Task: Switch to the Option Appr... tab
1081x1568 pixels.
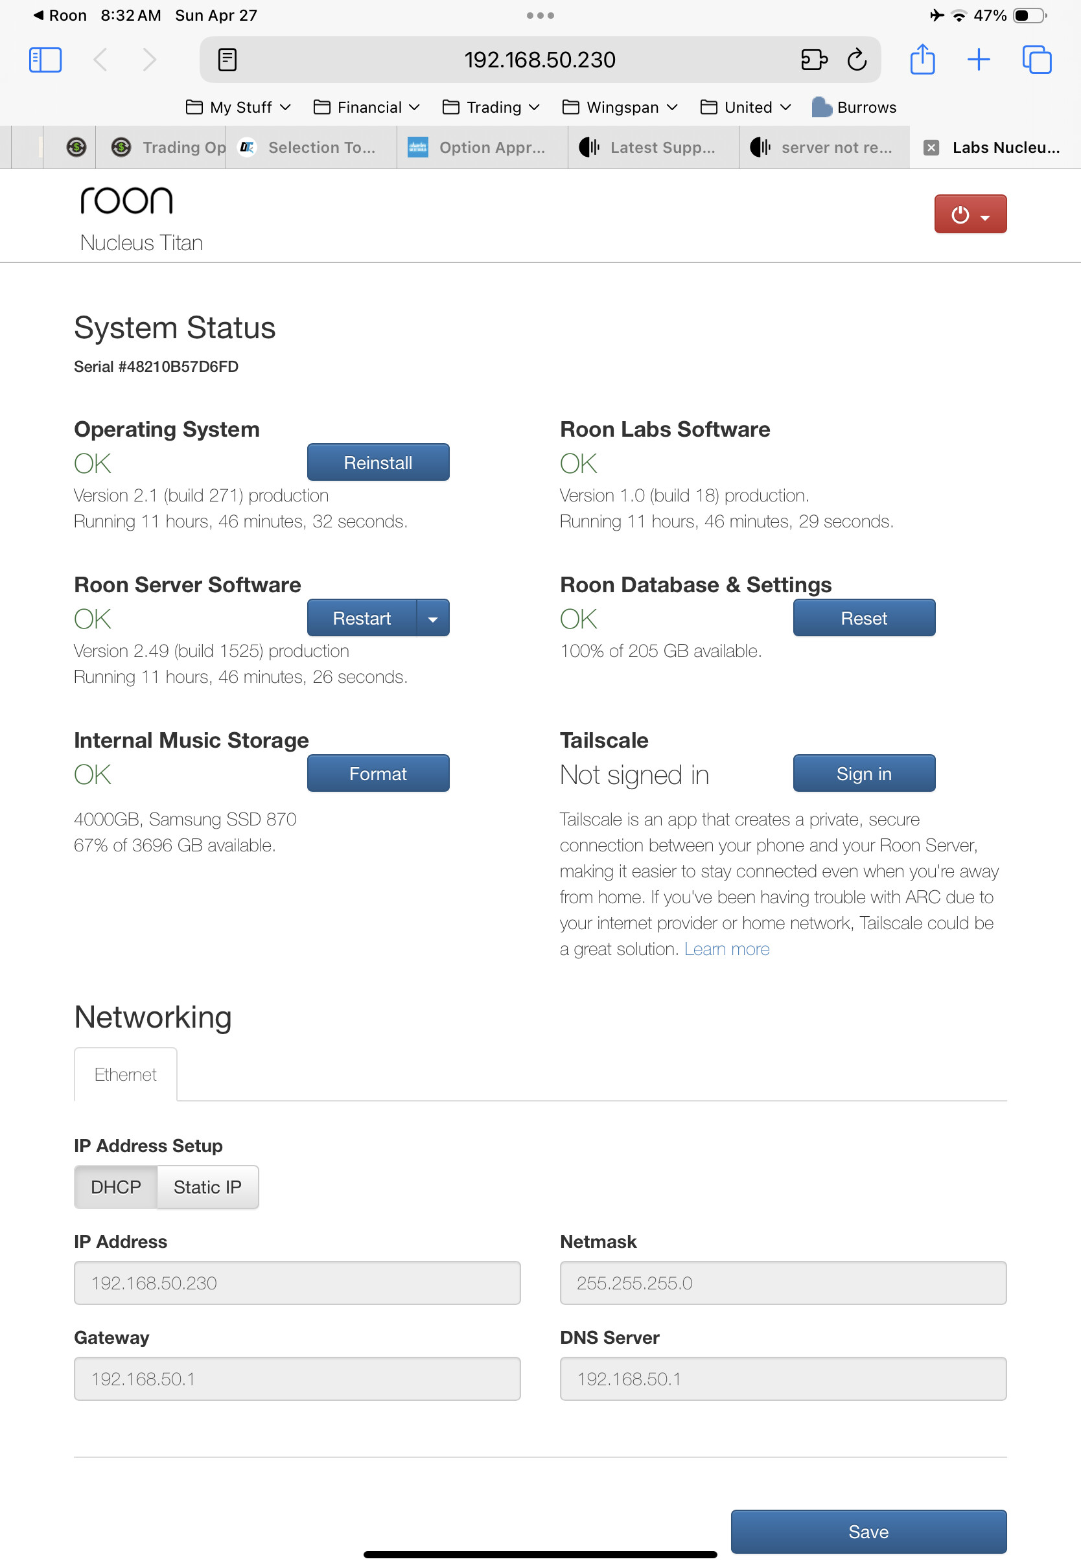Action: point(482,148)
